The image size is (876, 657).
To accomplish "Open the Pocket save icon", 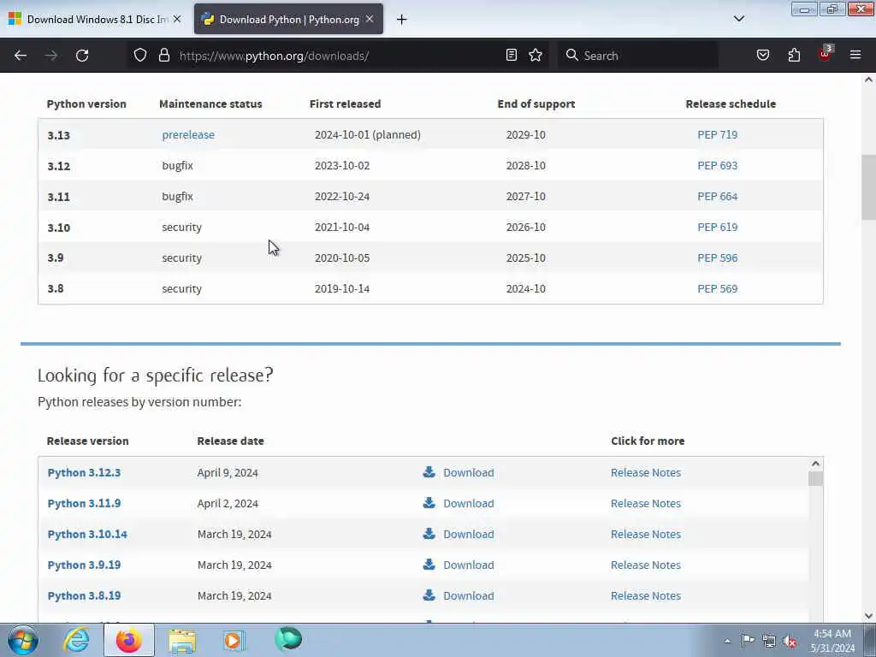I will coord(762,55).
